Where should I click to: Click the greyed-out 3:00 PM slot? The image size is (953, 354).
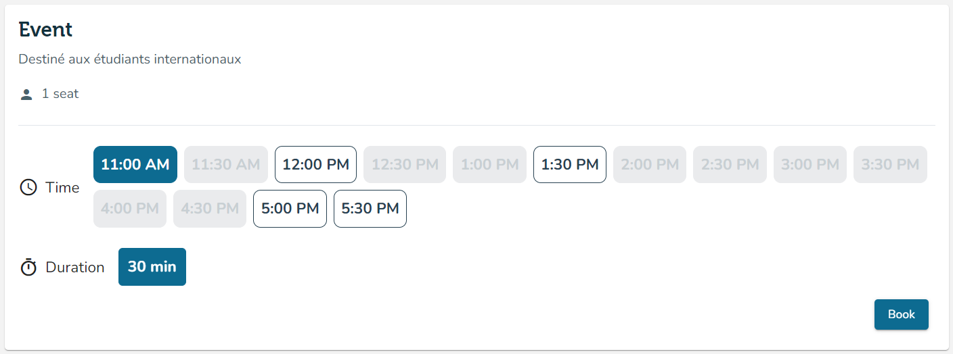click(x=810, y=164)
